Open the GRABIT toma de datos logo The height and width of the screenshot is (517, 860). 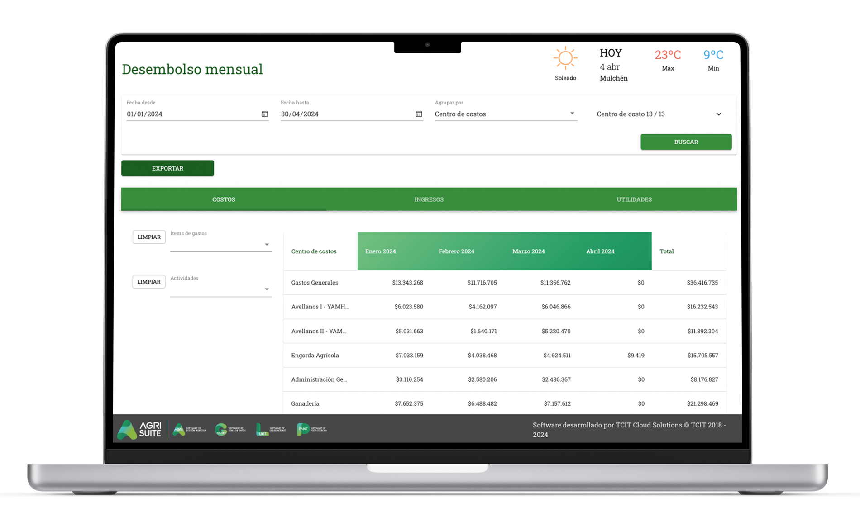(230, 430)
